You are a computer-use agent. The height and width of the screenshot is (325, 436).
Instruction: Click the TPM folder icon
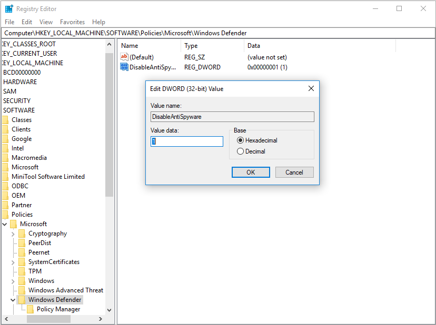22,271
